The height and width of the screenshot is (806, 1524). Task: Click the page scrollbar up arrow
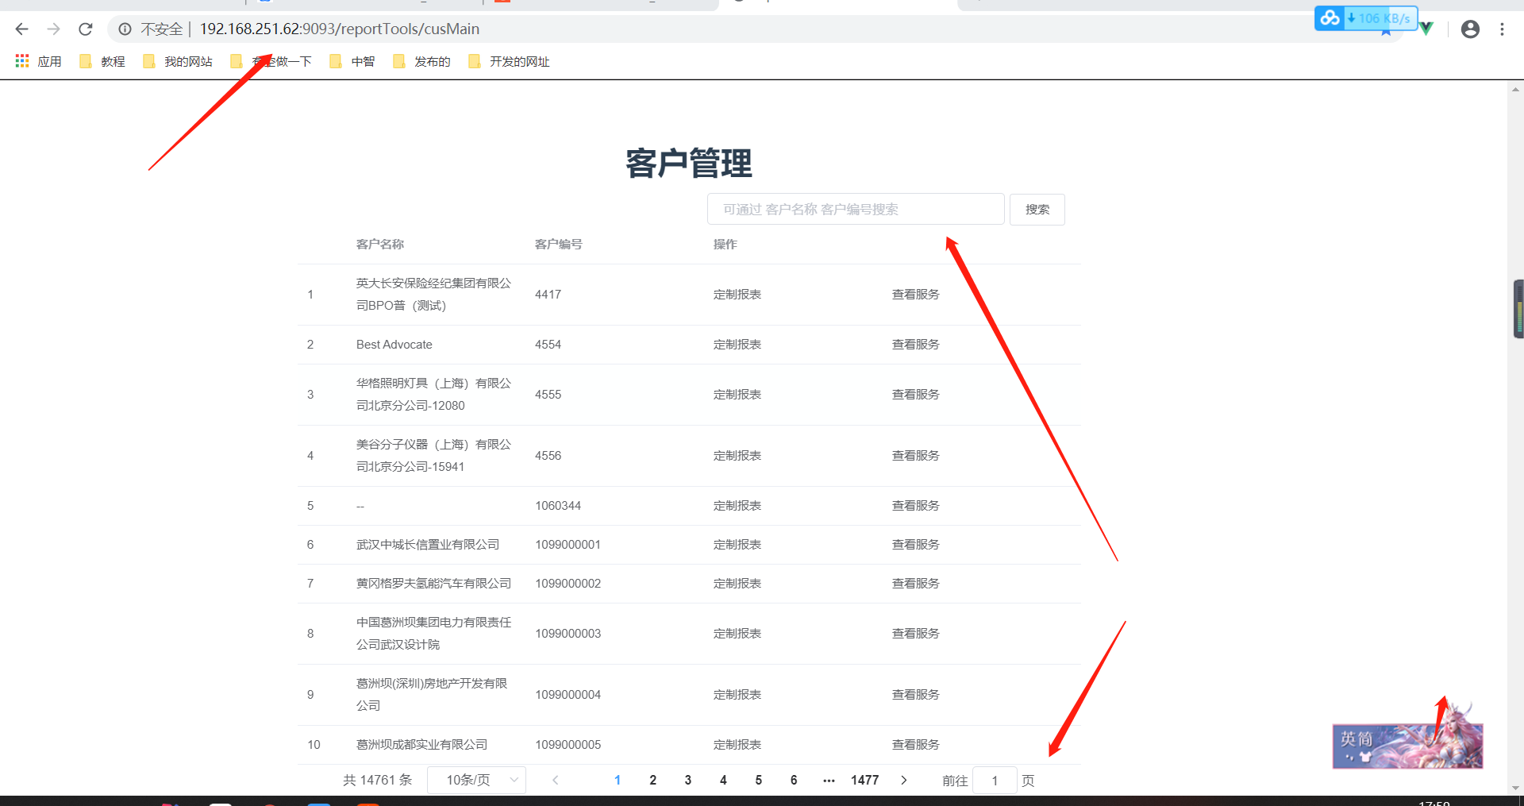1516,89
